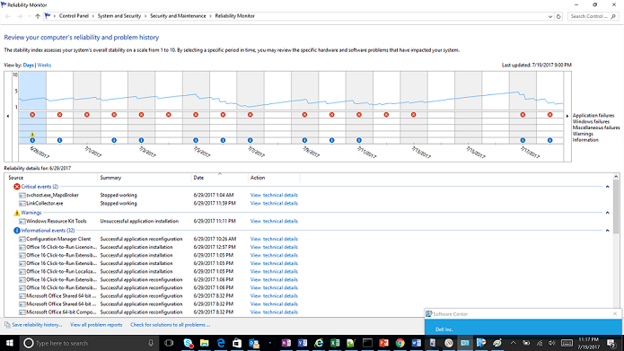Viewport: 624px width, 351px height.
Task: Collapse the Warnings group
Action: coord(607,213)
